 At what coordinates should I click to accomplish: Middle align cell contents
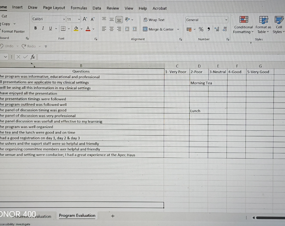(112, 19)
